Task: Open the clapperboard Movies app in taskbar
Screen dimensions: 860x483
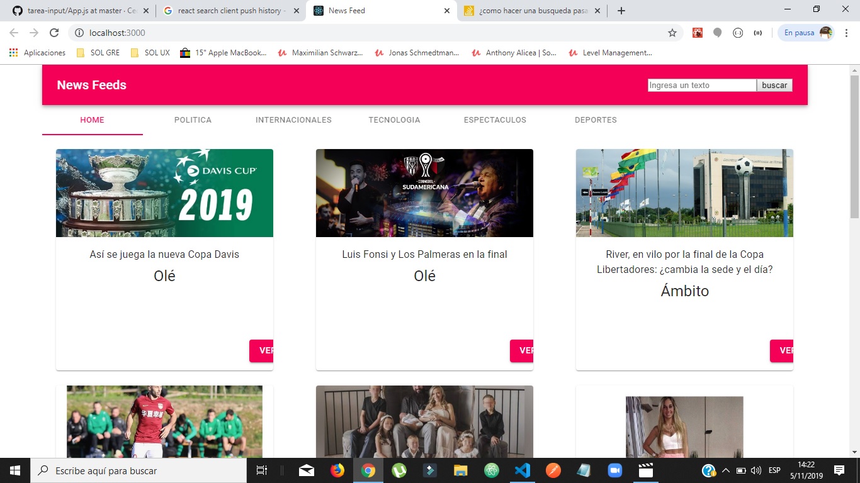Action: (645, 470)
